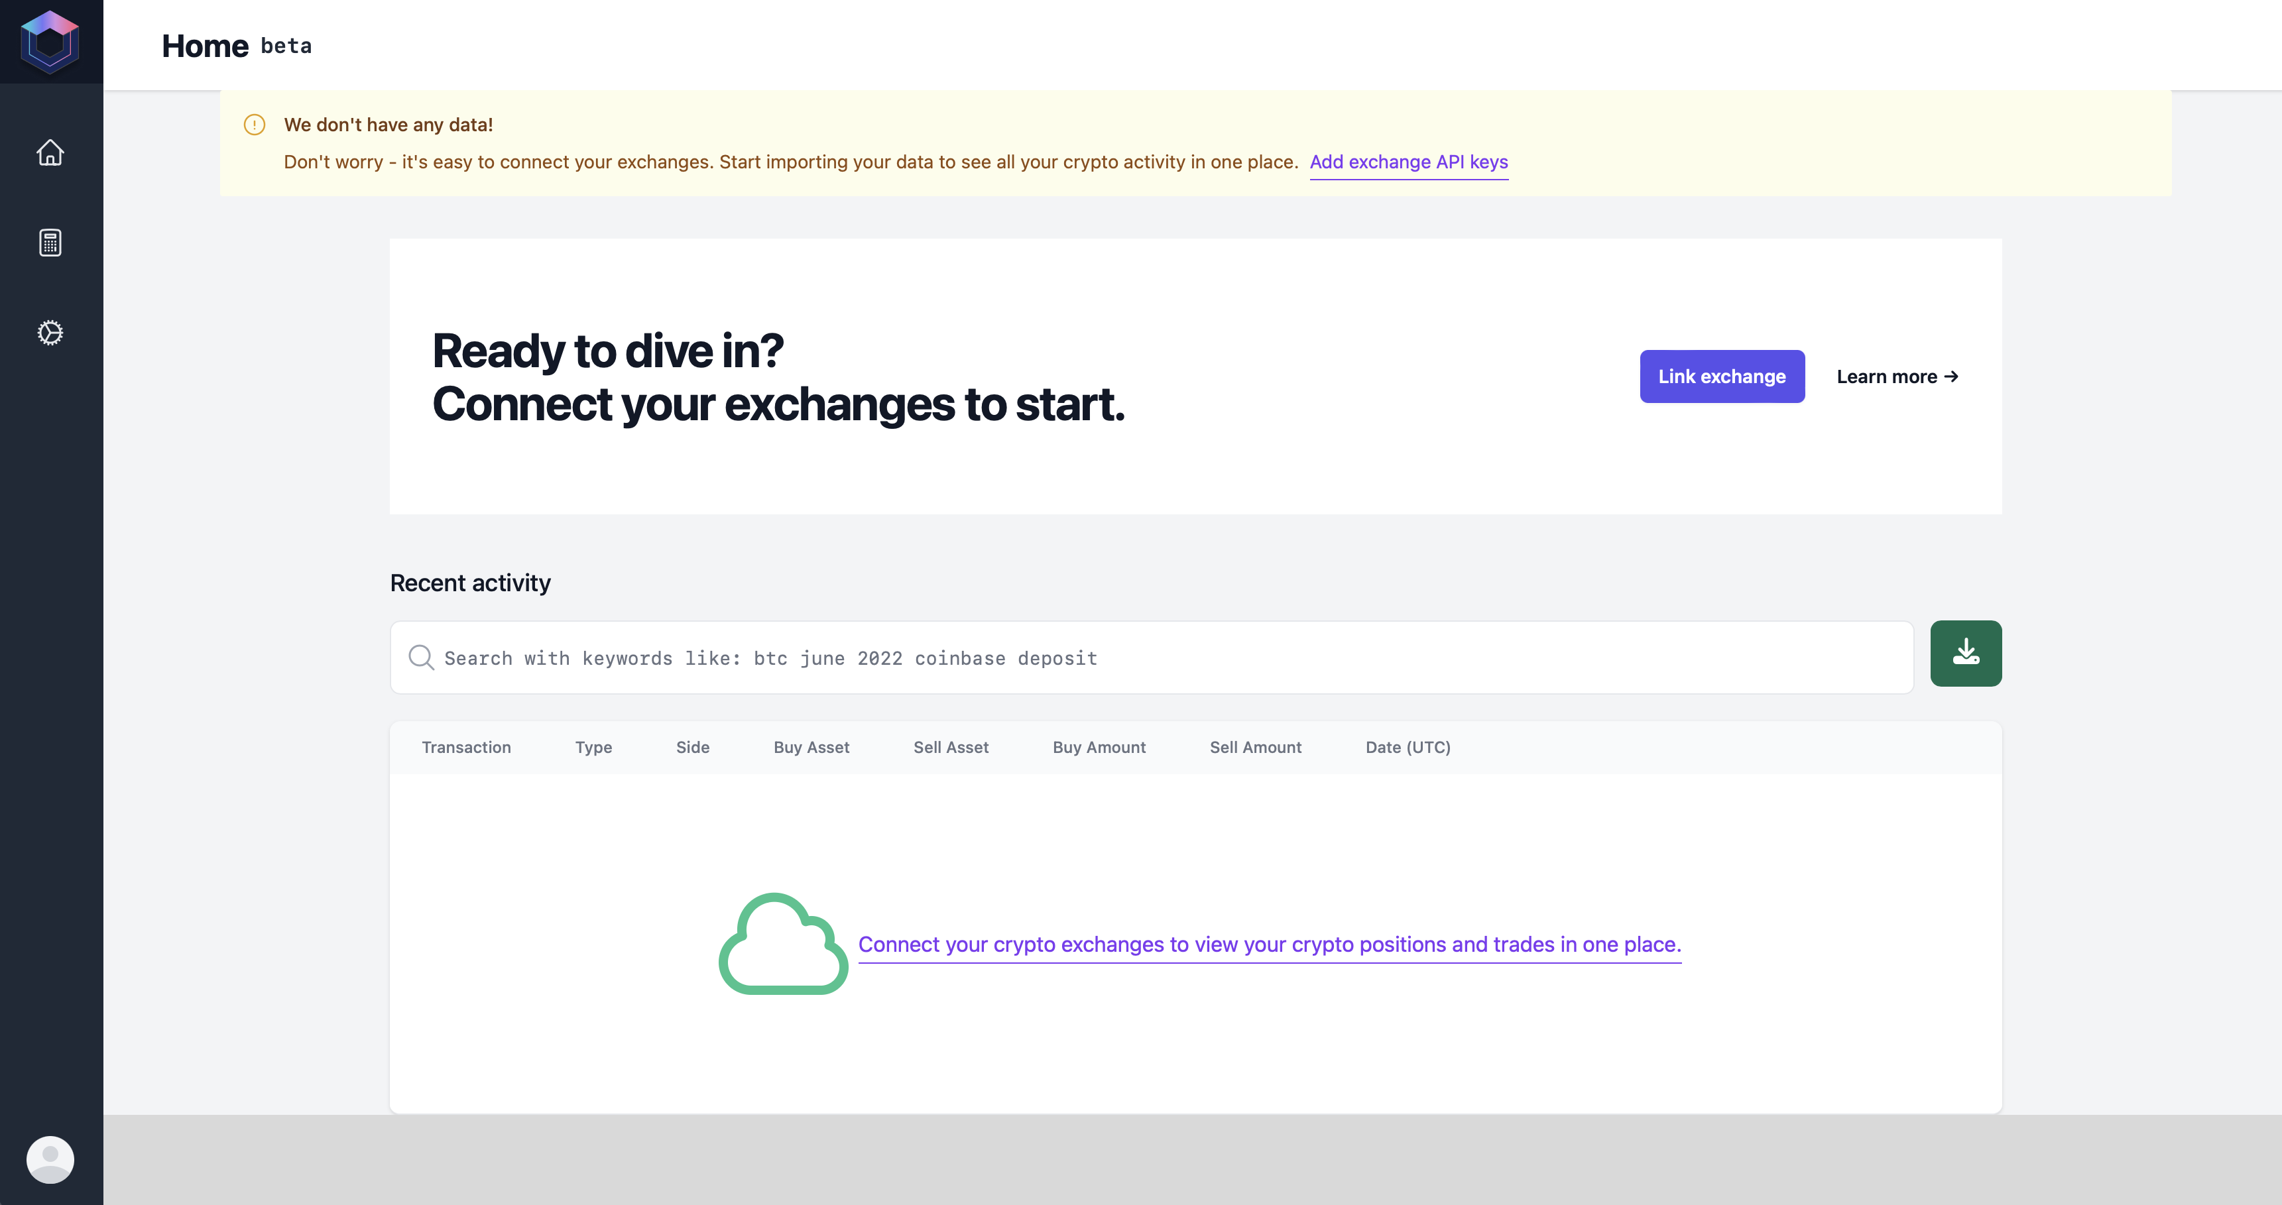2282x1205 pixels.
Task: Click the Sell Amount column header
Action: point(1255,747)
